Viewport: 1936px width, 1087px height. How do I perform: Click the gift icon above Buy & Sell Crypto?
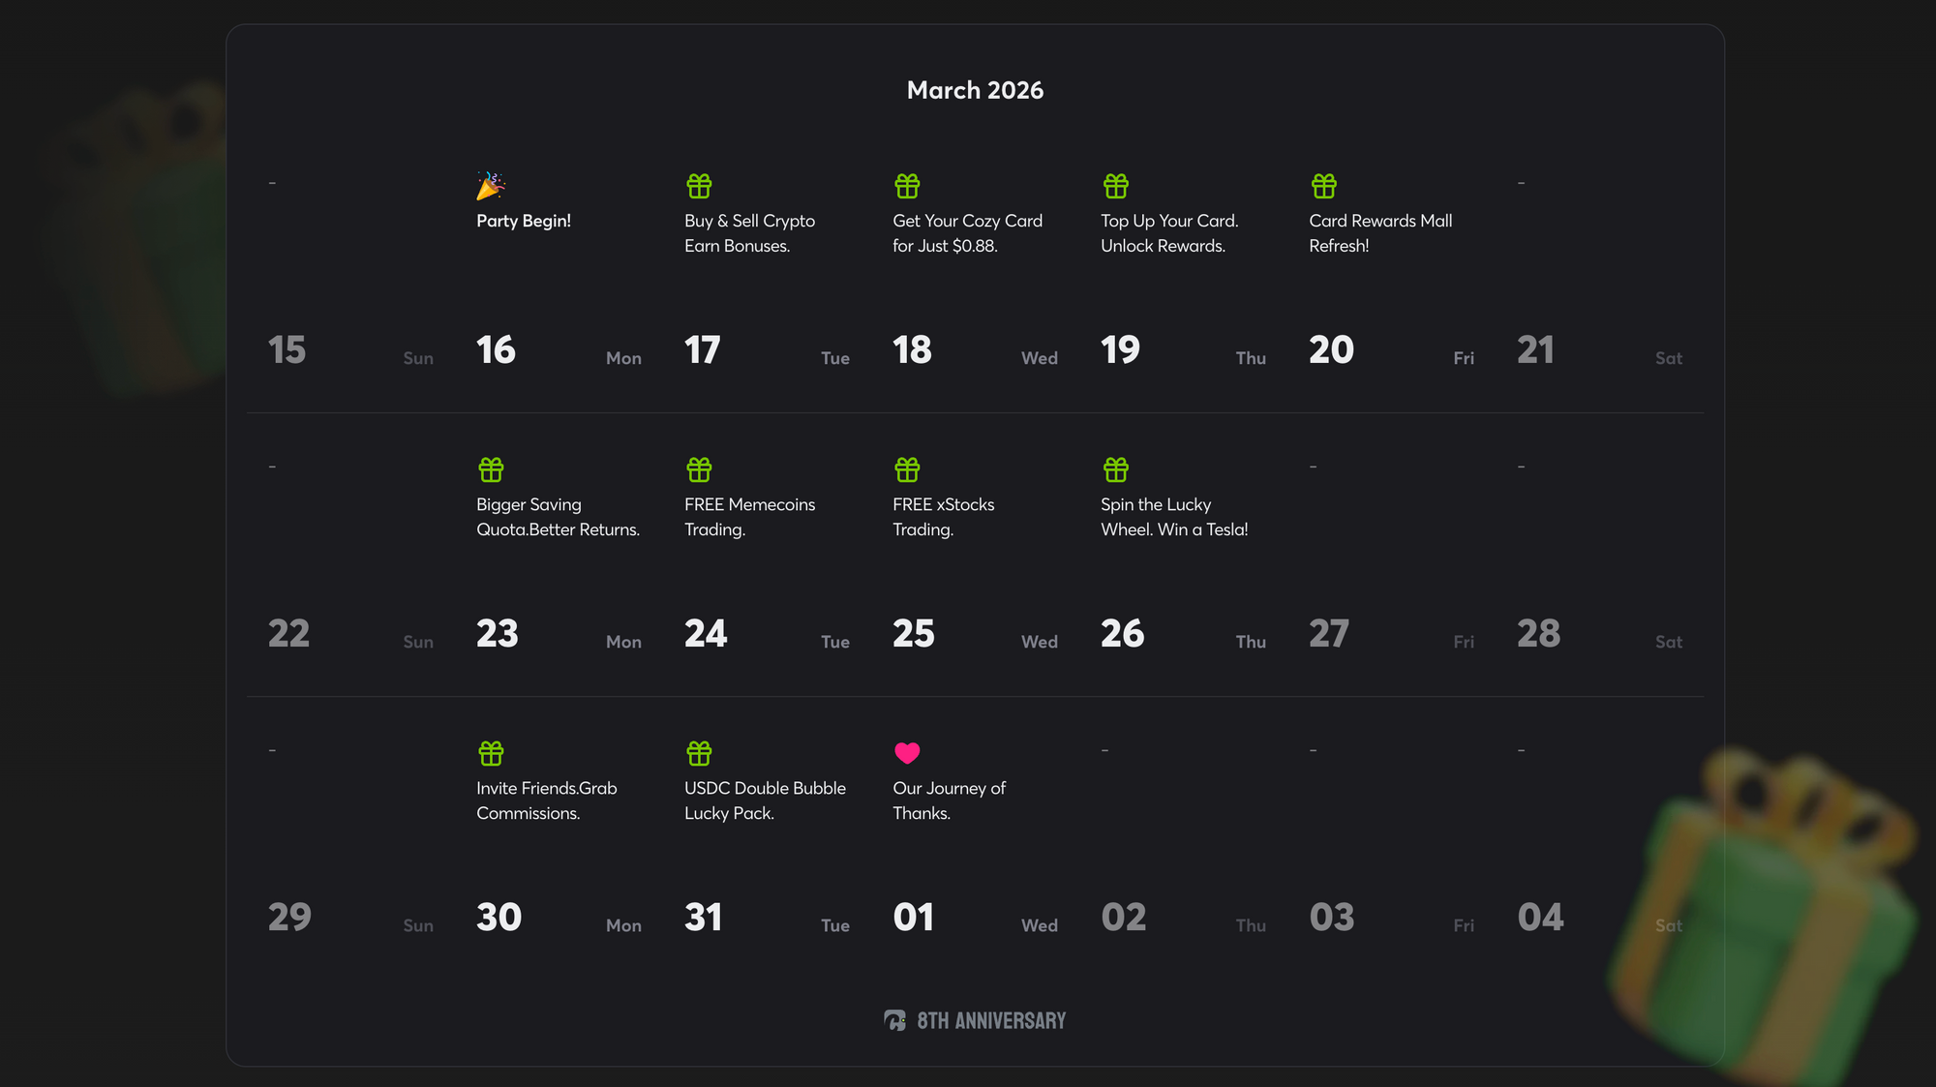point(699,185)
